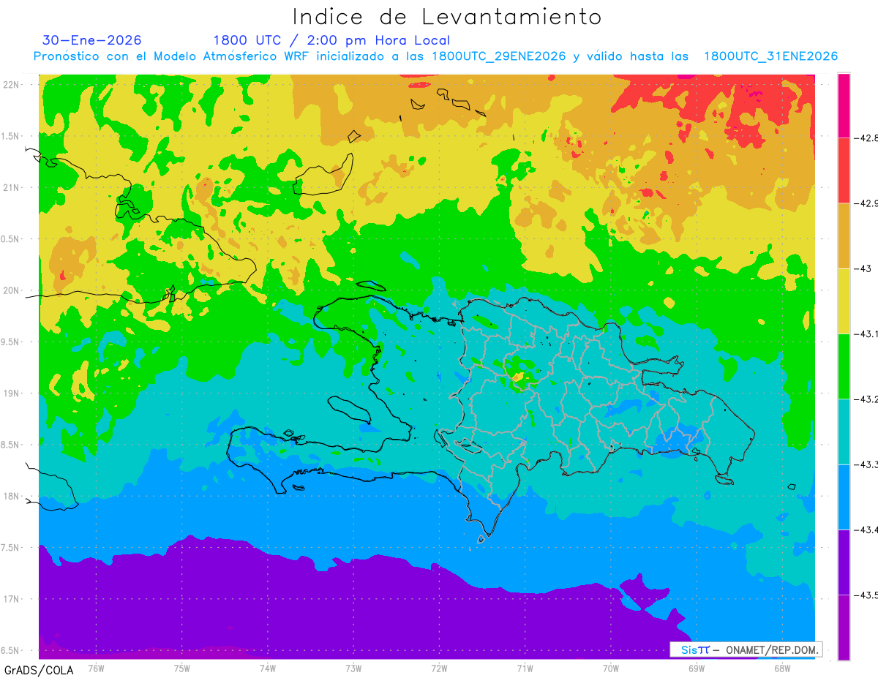Click the 'Indice de Levantamiento' map title
Image resolution: width=878 pixels, height=678 pixels.
click(447, 16)
